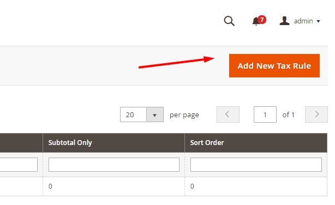The width and height of the screenshot is (335, 205).
Task: Go to previous page with left chevron
Action: pyautogui.click(x=228, y=114)
